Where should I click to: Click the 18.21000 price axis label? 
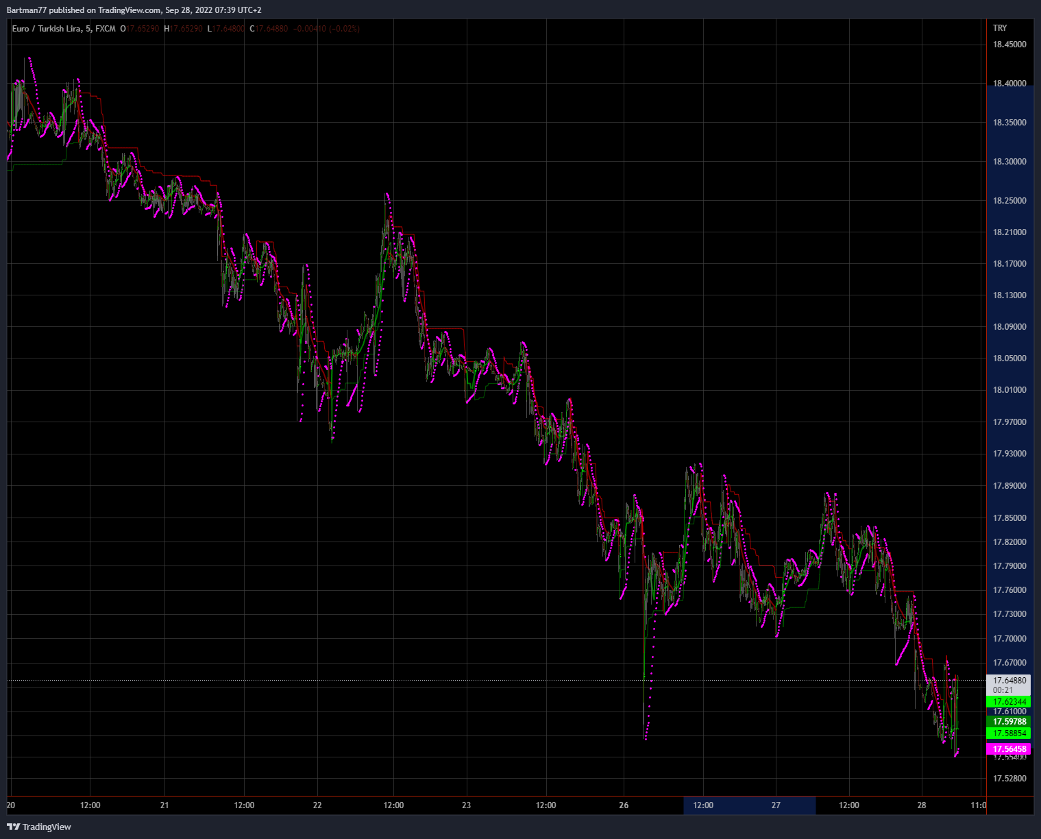pos(1009,232)
